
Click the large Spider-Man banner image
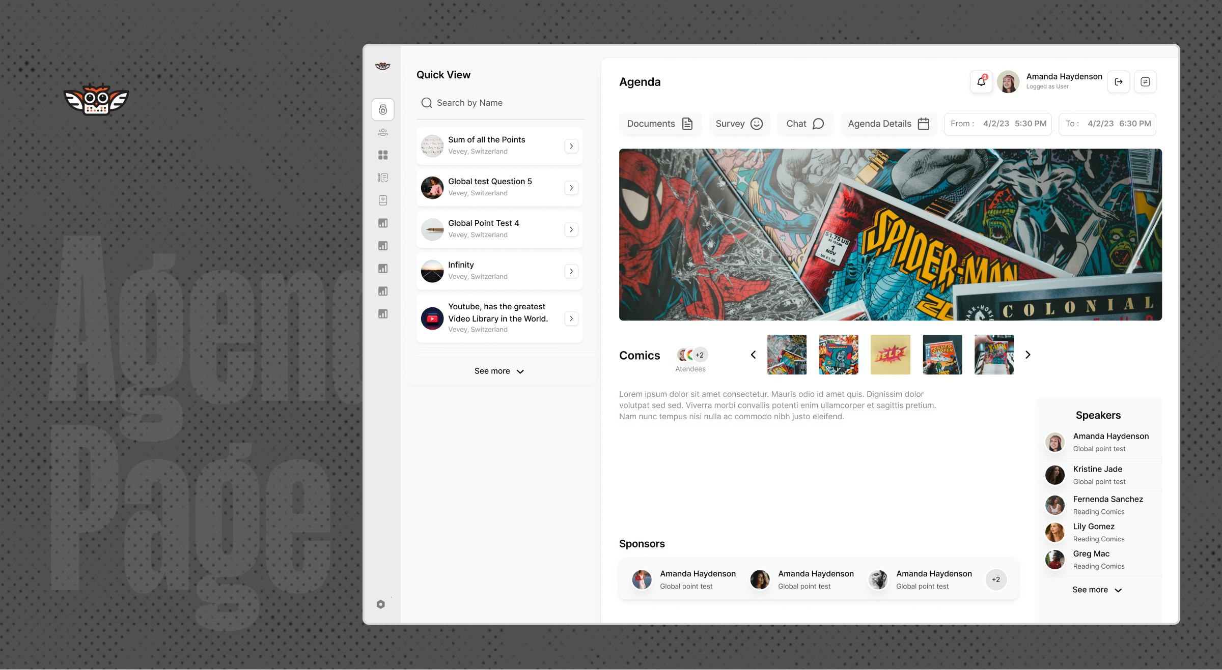[891, 235]
